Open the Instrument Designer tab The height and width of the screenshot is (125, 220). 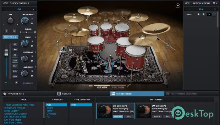(x=191, y=94)
